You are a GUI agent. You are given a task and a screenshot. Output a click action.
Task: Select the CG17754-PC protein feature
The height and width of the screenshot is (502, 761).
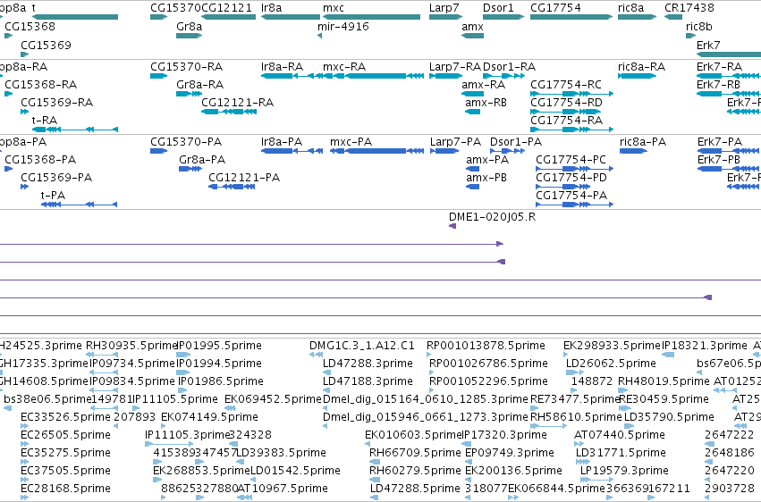[x=575, y=169]
